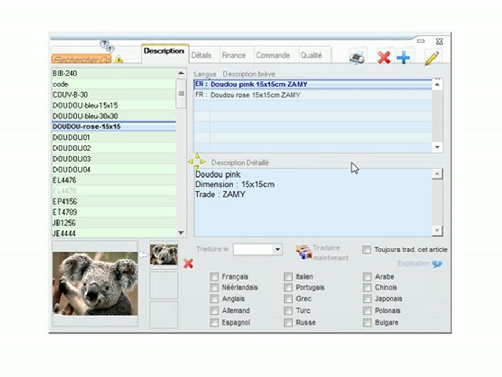Check the Anglais checkbox
502x377 pixels.
[214, 298]
